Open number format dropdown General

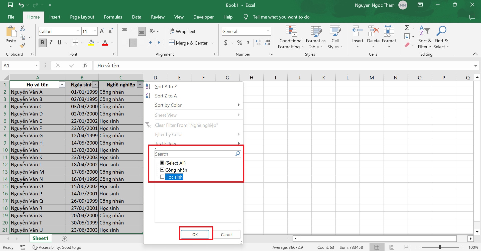(x=268, y=31)
